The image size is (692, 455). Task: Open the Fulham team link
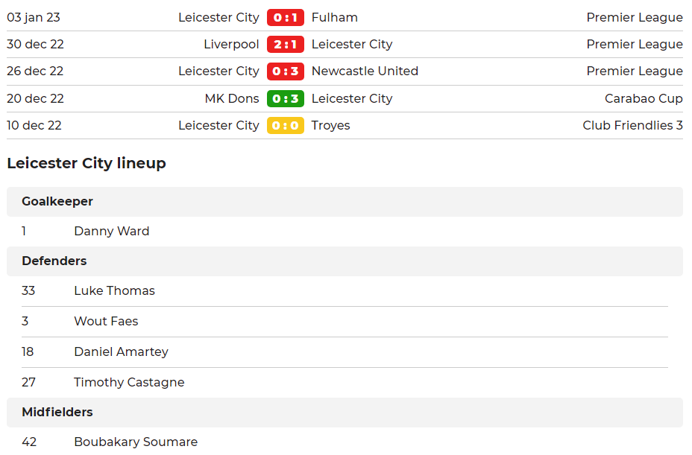pos(334,17)
